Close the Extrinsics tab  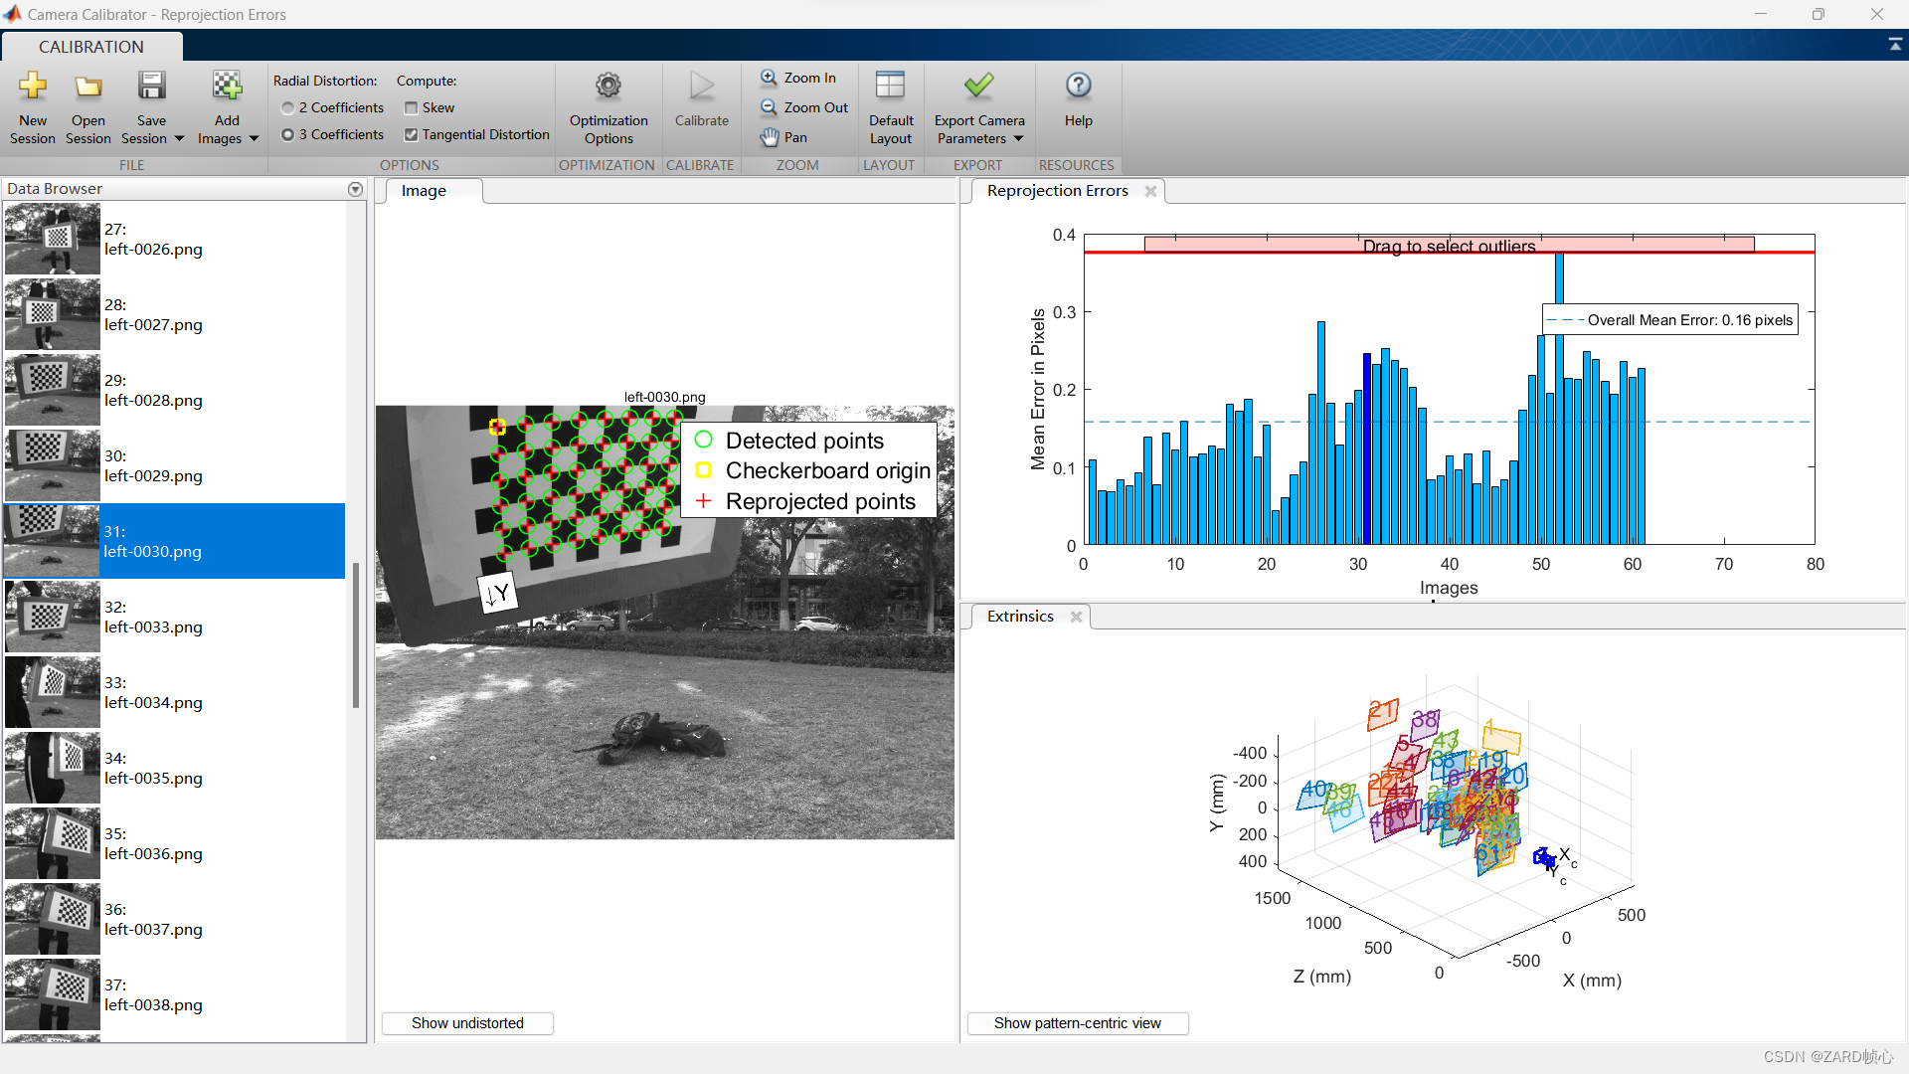pyautogui.click(x=1076, y=617)
